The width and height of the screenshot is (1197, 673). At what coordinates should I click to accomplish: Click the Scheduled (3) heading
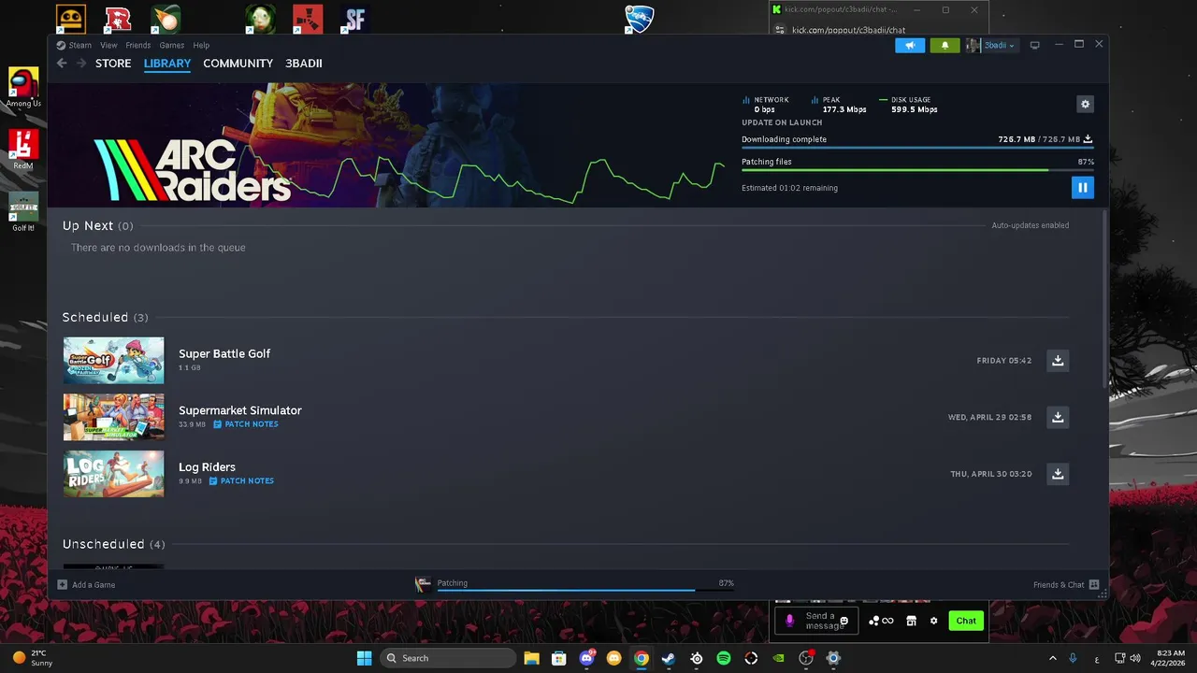click(x=105, y=317)
